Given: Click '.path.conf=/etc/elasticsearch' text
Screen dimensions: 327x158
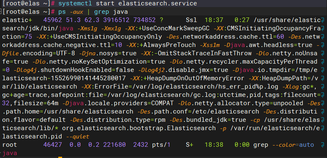Looking at the screenshot, I should click(205, 111).
